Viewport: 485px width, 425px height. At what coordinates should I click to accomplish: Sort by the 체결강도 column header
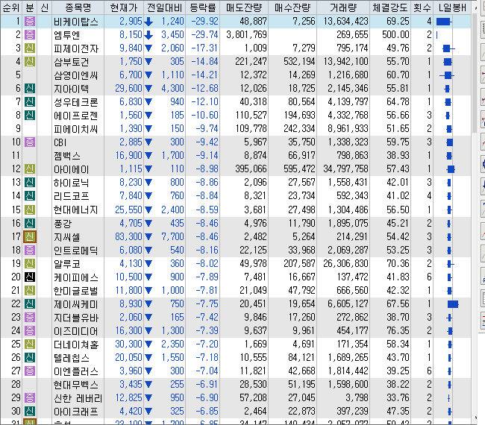coord(390,7)
